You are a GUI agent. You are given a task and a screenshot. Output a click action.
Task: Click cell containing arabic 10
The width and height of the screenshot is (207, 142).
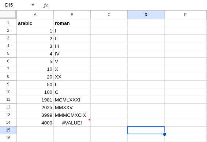pyautogui.click(x=35, y=69)
